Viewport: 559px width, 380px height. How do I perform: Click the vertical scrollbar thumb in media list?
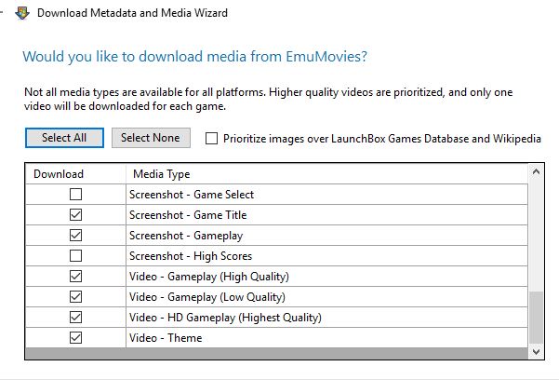pyautogui.click(x=536, y=318)
